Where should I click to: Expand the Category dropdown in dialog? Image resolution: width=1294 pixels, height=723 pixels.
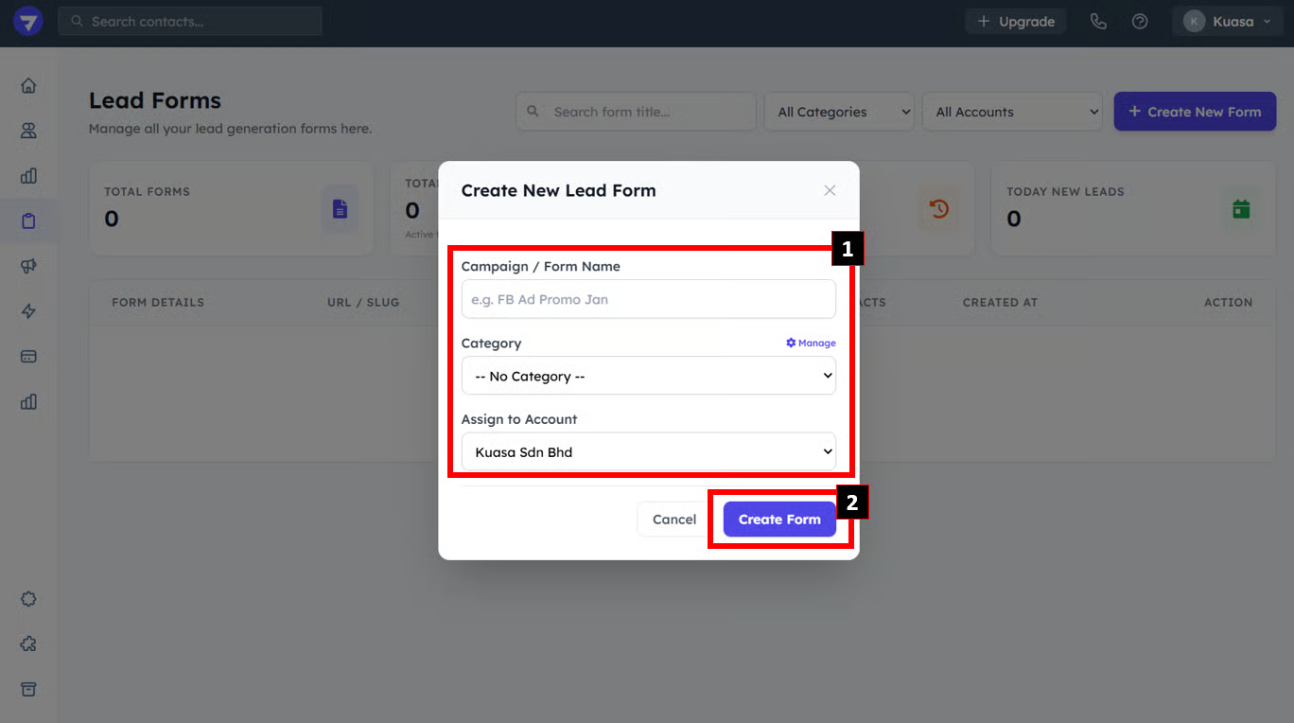648,376
